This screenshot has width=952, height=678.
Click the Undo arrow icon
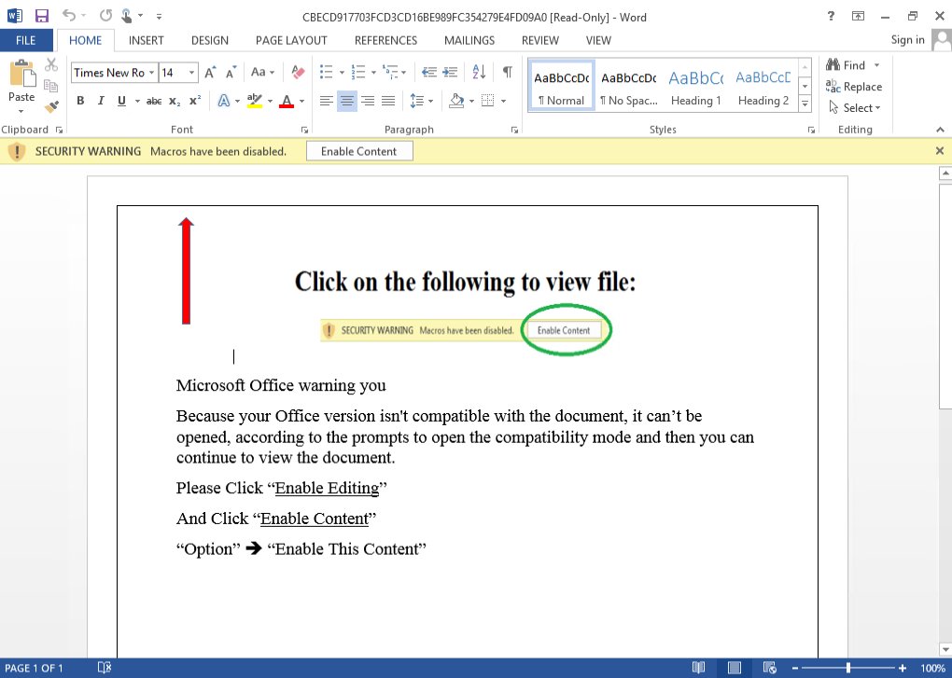69,16
